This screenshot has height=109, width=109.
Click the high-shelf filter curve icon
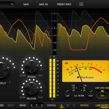[91, 91]
